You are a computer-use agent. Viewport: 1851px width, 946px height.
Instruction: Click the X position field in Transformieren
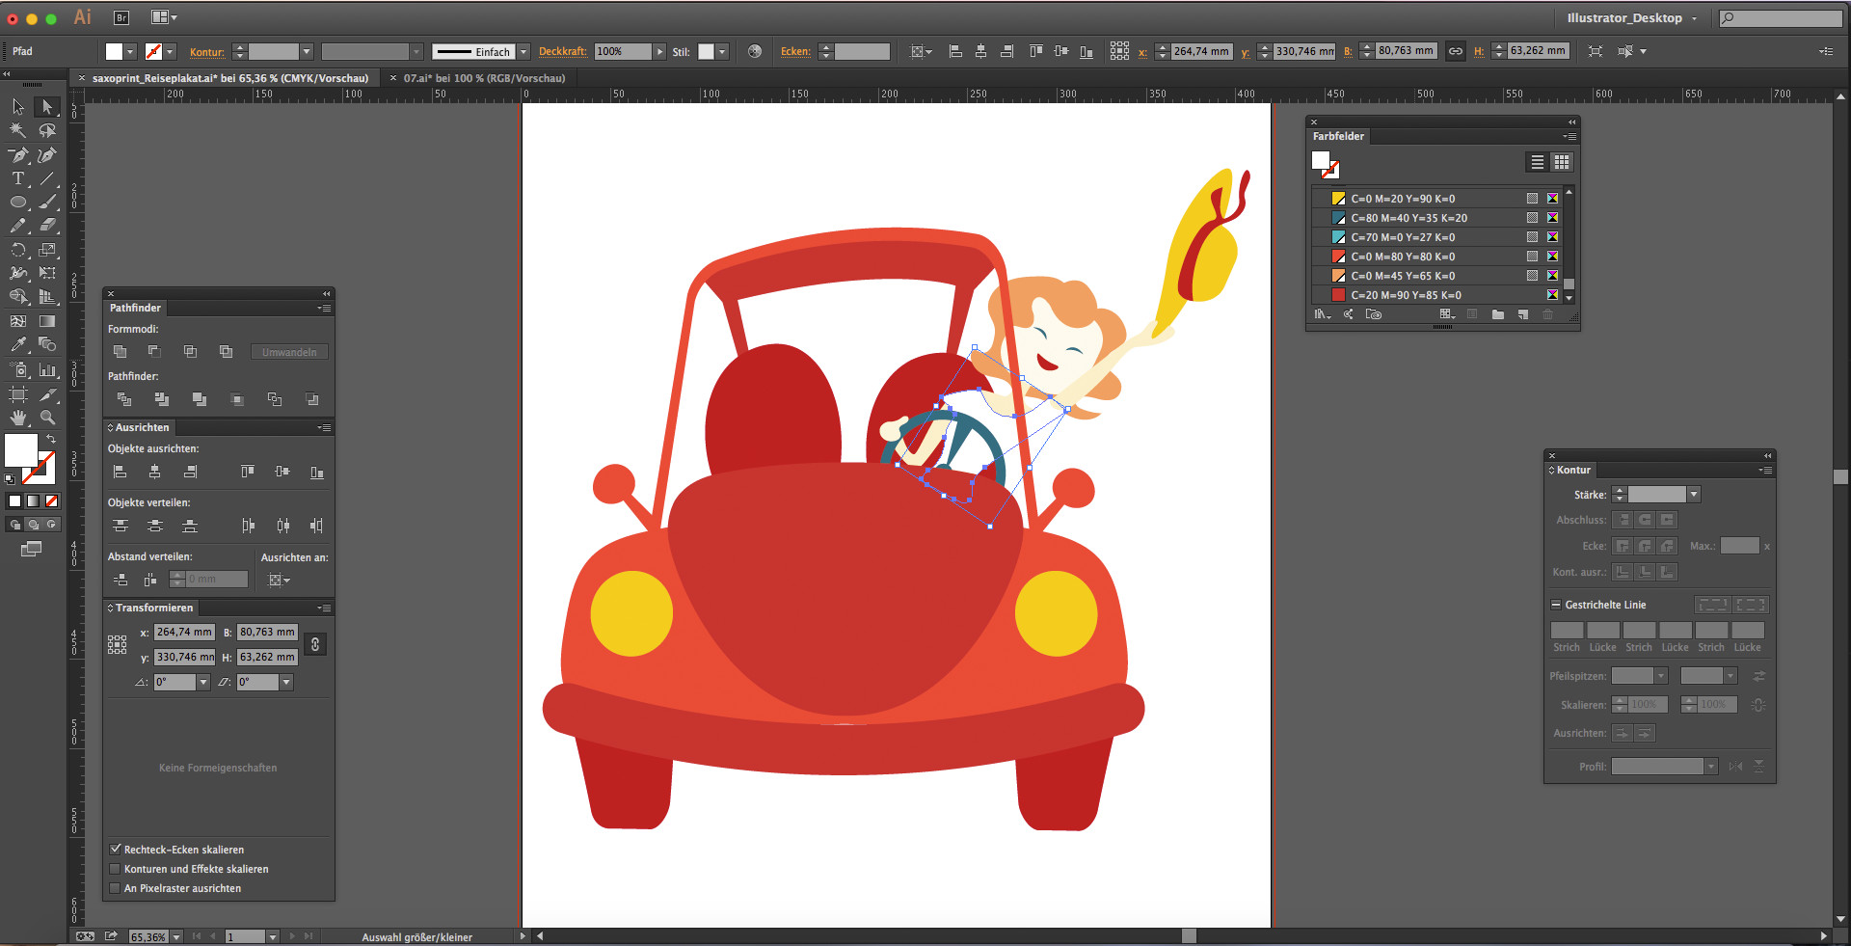183,633
